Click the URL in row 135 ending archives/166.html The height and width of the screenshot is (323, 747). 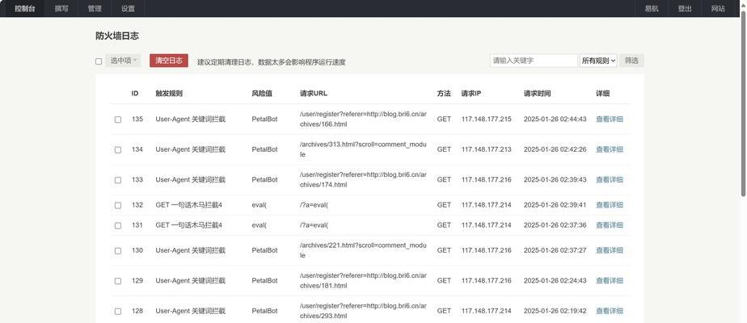(363, 119)
